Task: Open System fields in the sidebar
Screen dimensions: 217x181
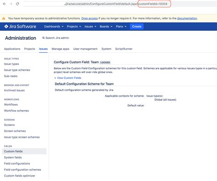Action: [x=13, y=157]
